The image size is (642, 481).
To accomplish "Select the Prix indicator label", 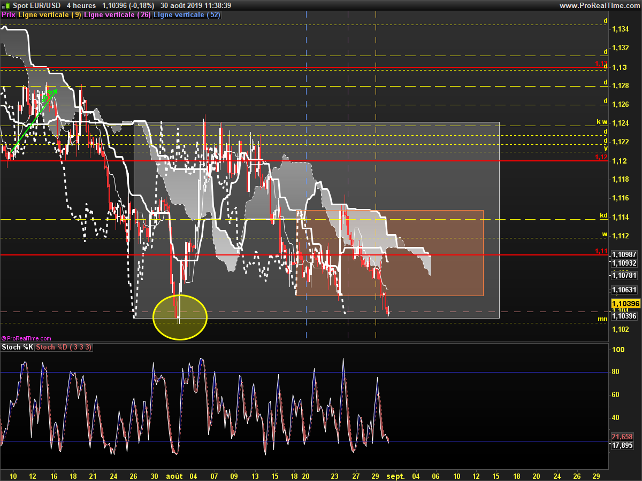I will tap(9, 15).
